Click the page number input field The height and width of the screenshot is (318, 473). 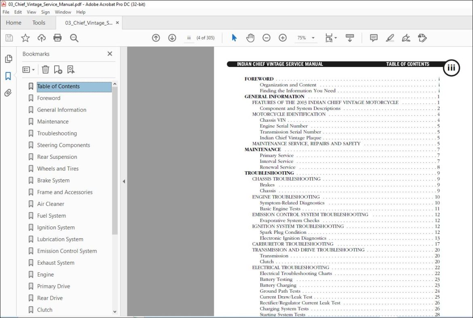[x=189, y=38]
